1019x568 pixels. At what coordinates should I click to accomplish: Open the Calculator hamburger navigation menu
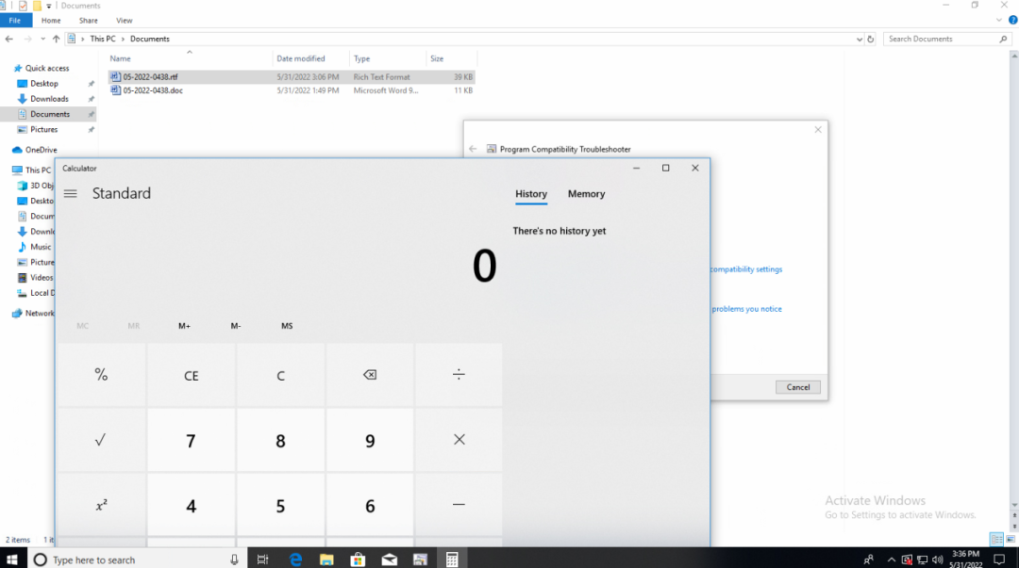70,193
